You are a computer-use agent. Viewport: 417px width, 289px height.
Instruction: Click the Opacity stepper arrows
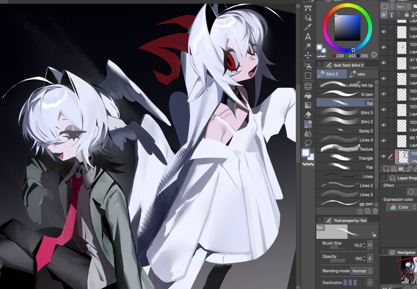click(364, 258)
